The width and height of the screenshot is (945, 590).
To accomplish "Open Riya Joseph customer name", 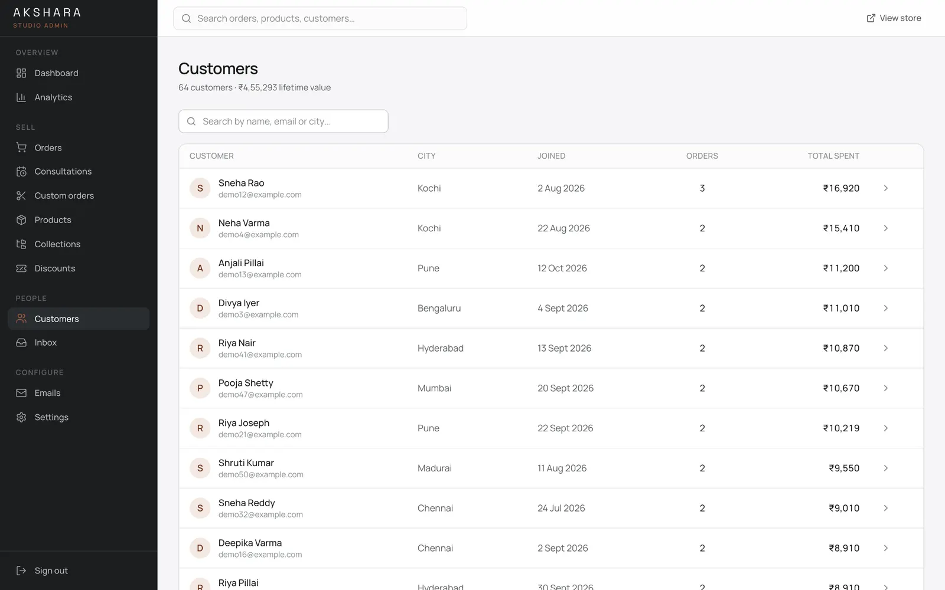I will [244, 423].
